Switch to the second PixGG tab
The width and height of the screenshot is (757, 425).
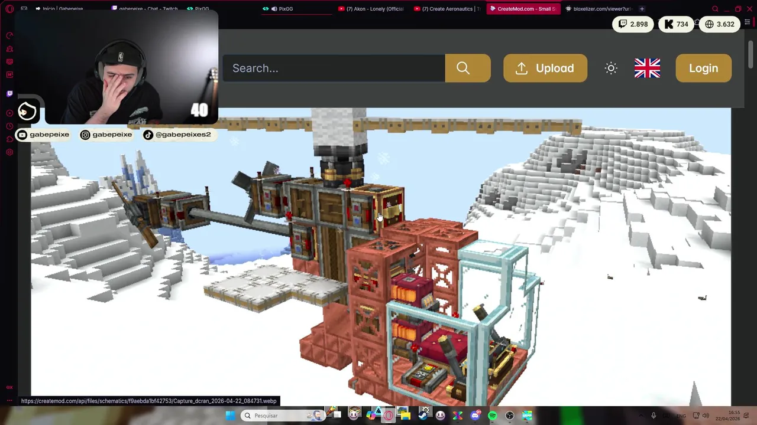click(x=296, y=9)
